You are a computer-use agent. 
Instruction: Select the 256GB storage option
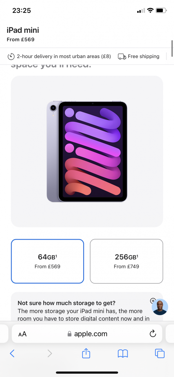[x=126, y=261]
